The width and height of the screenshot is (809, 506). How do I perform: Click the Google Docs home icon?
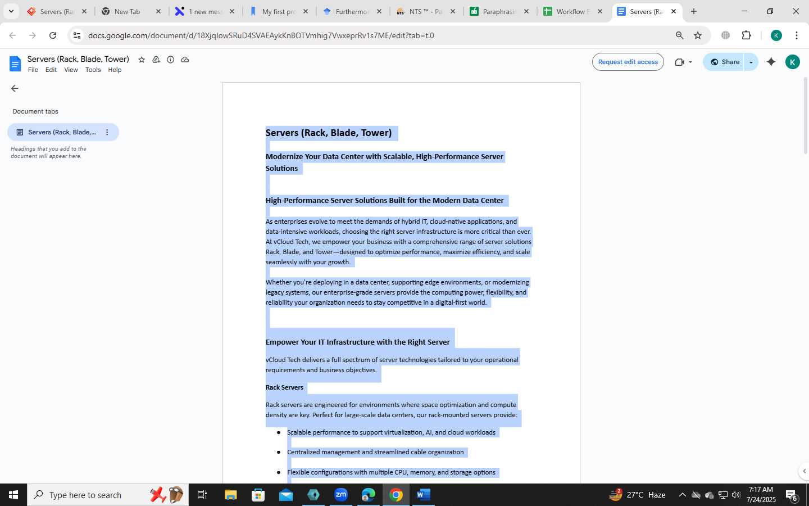coord(15,64)
